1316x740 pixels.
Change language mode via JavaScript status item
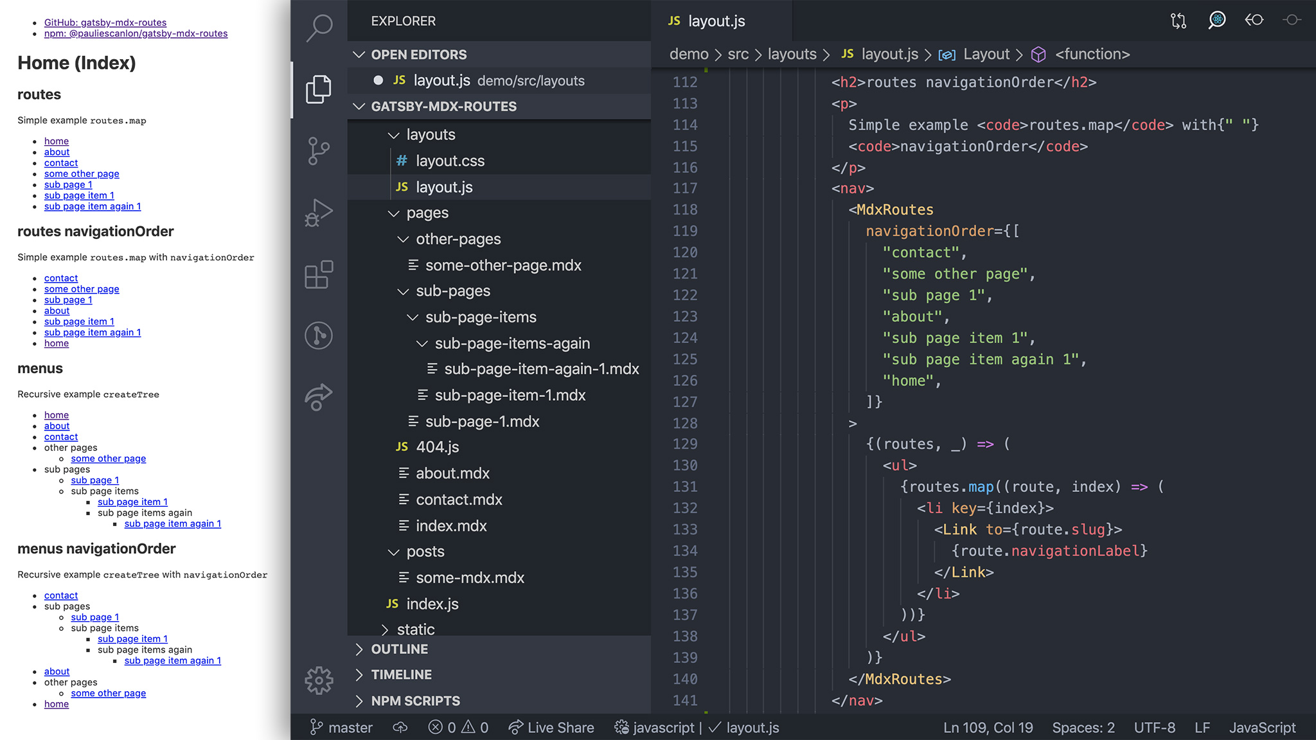tap(1262, 727)
